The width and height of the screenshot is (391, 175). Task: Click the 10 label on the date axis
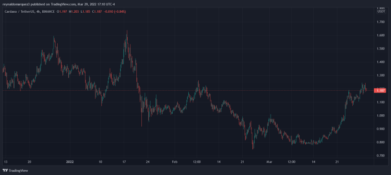100,162
